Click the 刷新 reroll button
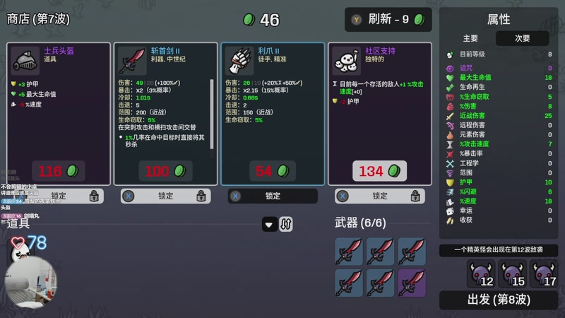 click(x=388, y=20)
